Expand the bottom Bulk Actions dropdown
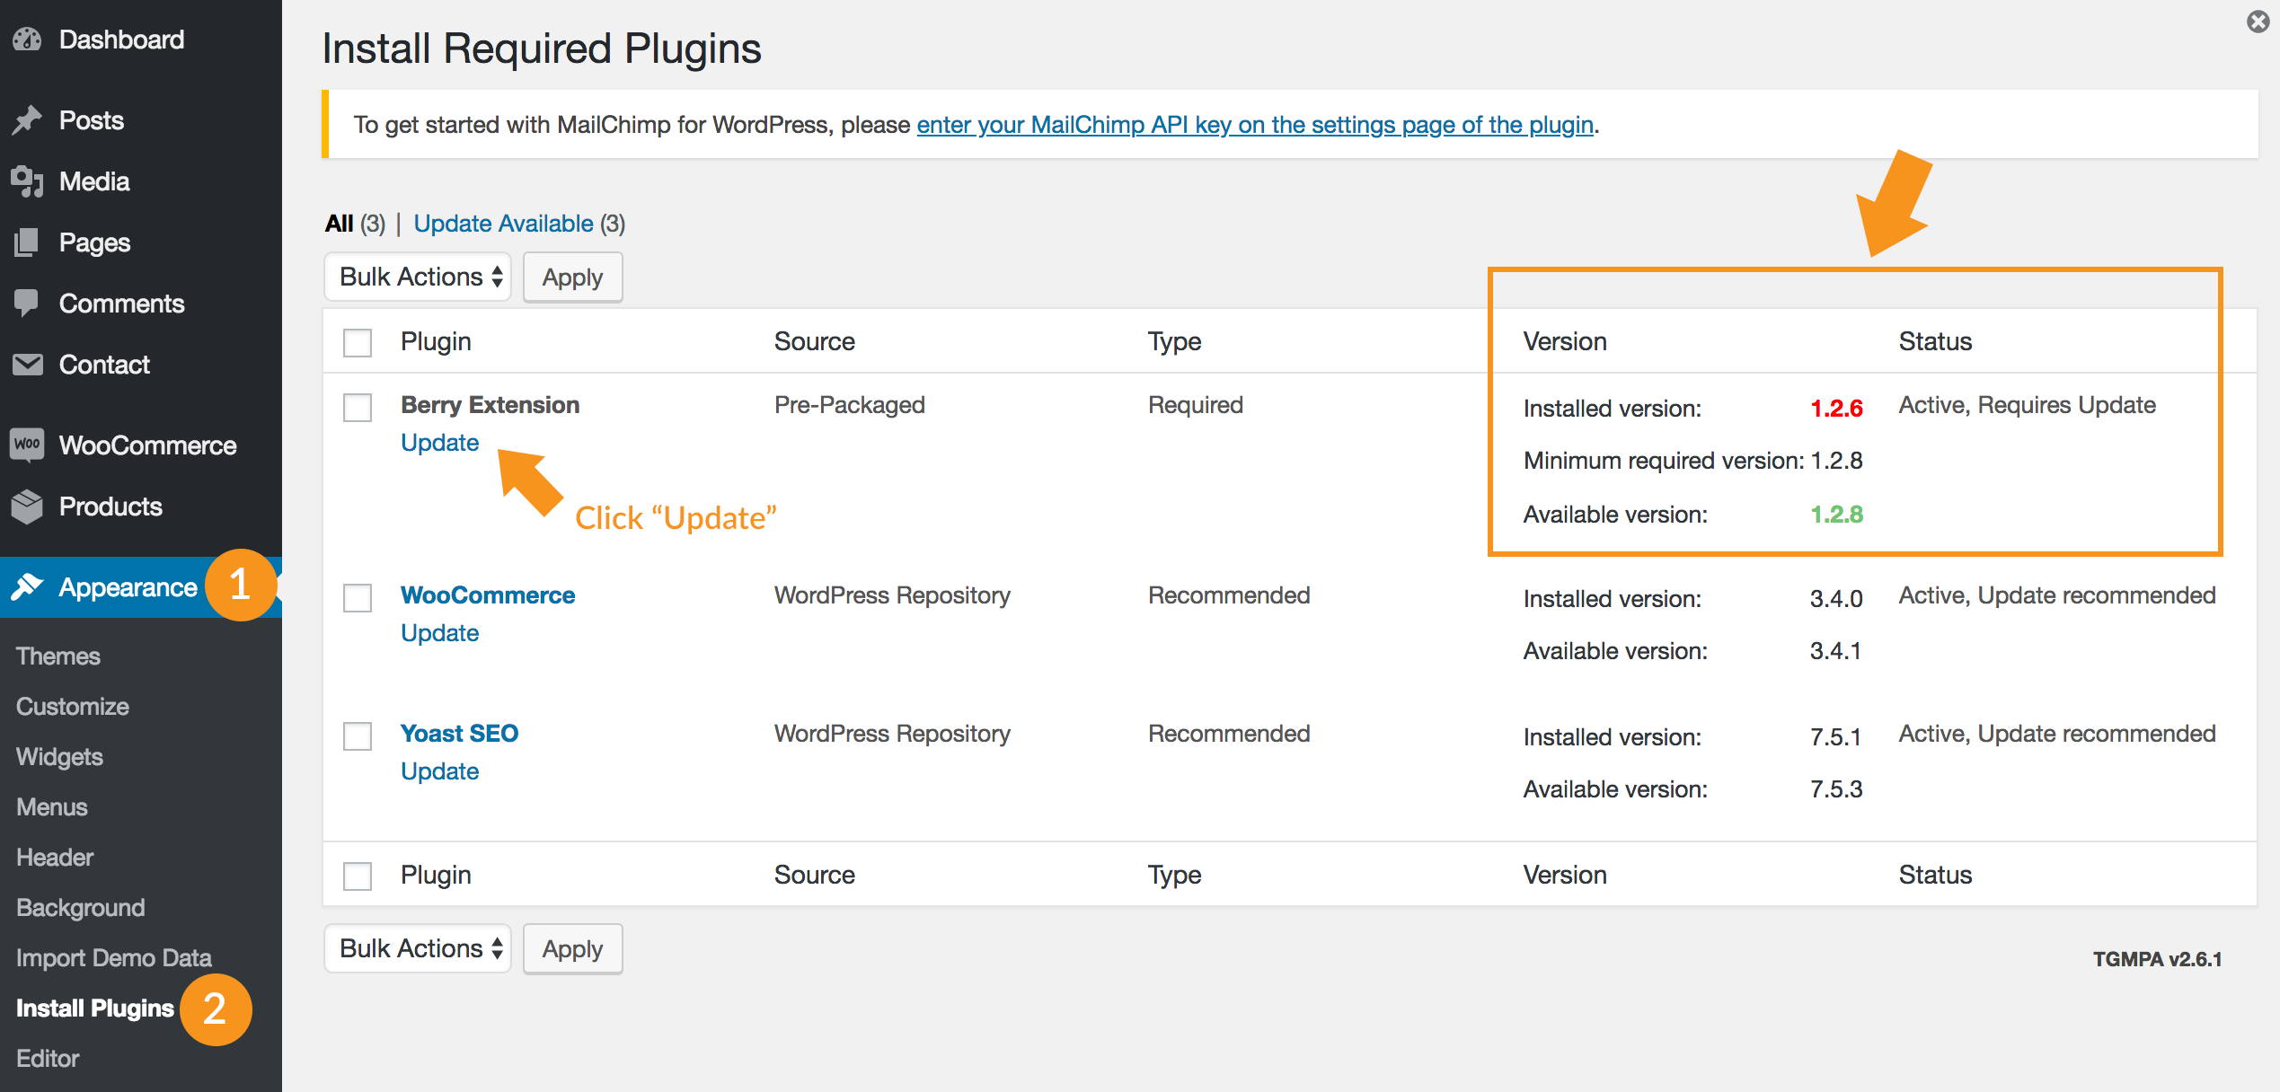Image resolution: width=2280 pixels, height=1092 pixels. tap(419, 949)
